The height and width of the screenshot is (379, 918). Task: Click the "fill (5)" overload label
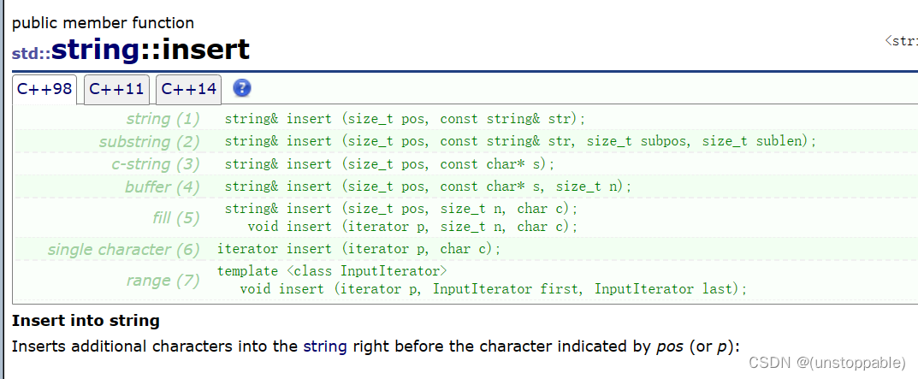[175, 217]
